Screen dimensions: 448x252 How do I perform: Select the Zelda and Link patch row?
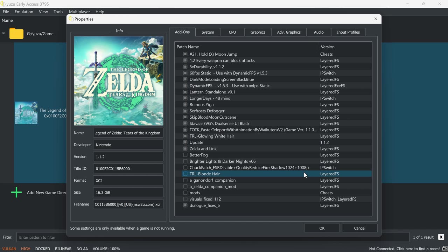[x=273, y=149]
